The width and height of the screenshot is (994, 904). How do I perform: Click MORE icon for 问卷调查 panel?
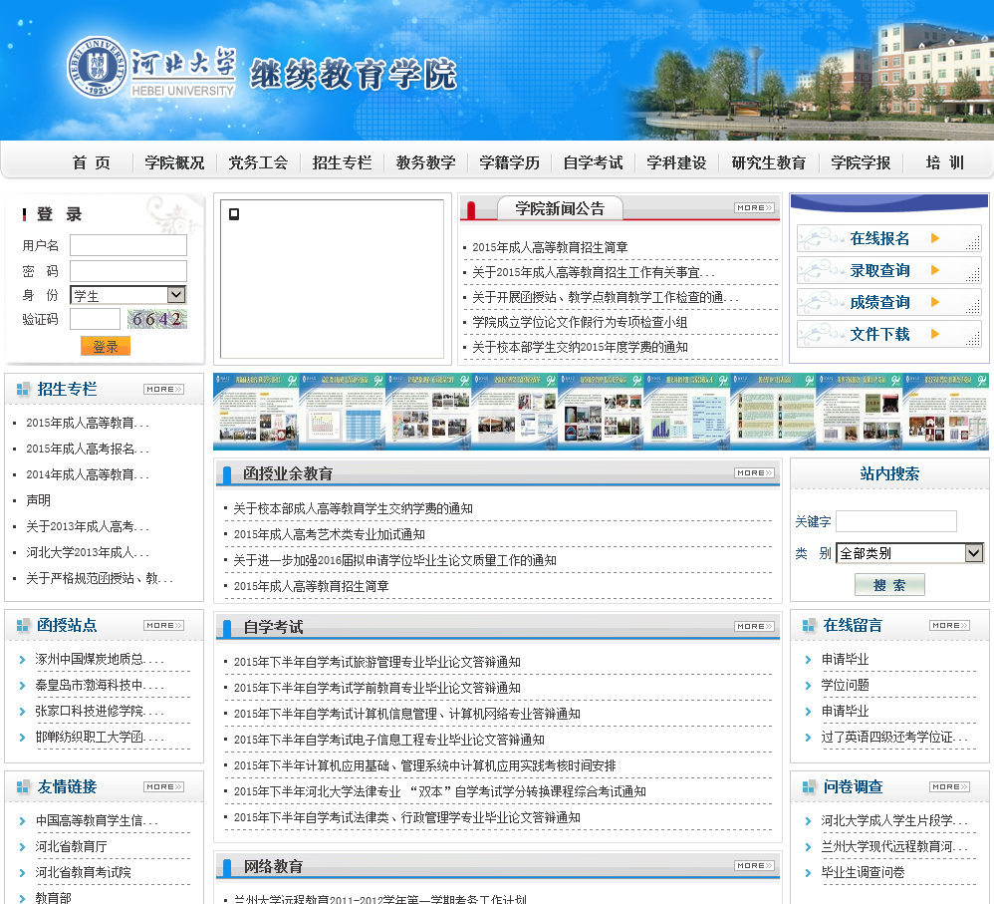point(949,787)
